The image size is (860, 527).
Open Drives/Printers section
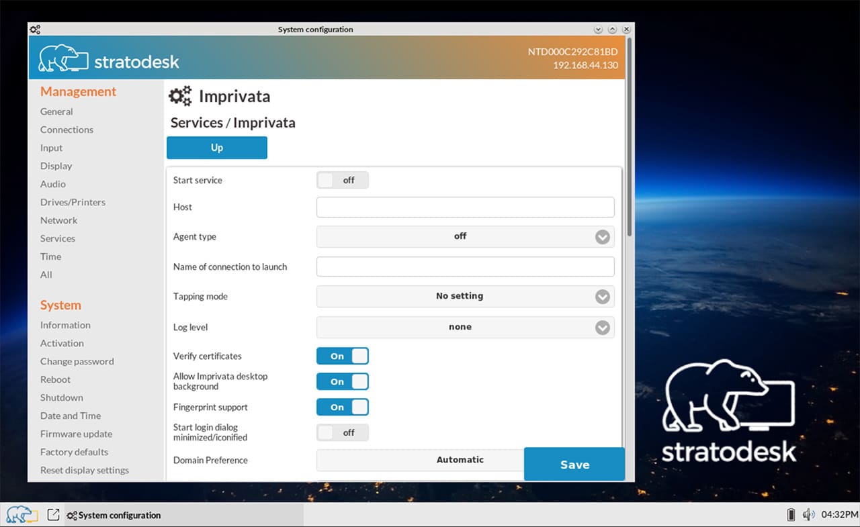[73, 202]
